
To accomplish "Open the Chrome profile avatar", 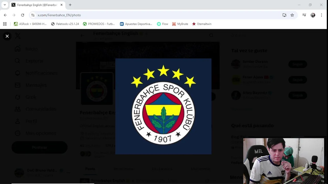I will pos(313,15).
